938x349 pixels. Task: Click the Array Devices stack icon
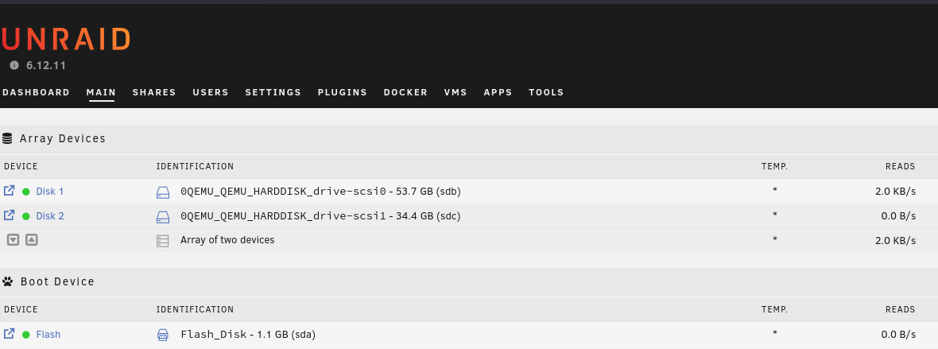tap(7, 138)
